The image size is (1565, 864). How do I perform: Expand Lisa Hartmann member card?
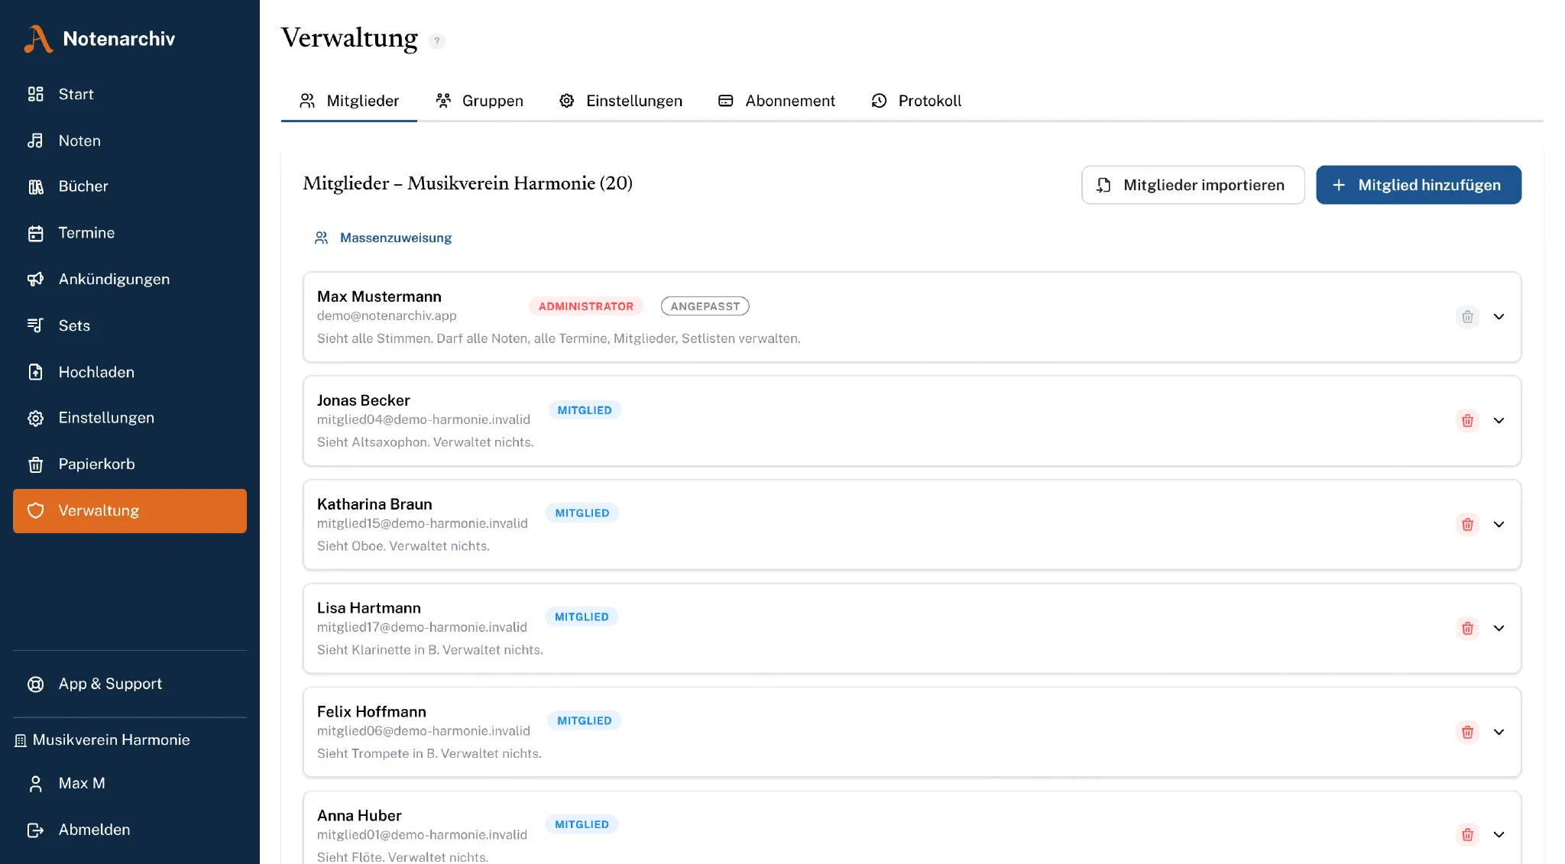click(1499, 628)
